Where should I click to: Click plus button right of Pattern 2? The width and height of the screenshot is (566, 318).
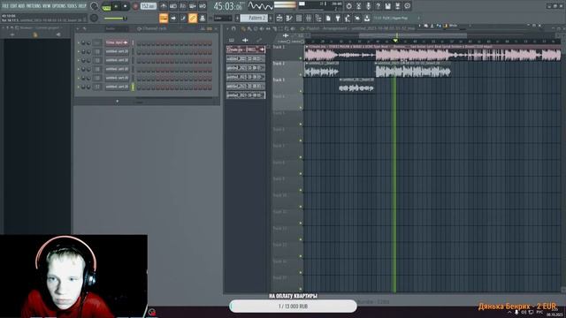coord(271,18)
